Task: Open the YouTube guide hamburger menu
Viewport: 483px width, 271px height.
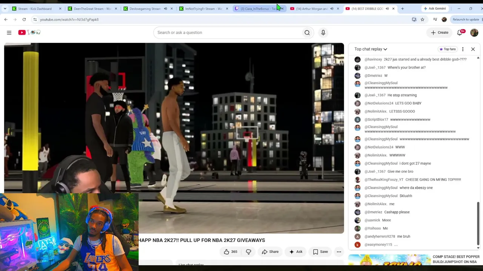Action: pyautogui.click(x=9, y=32)
